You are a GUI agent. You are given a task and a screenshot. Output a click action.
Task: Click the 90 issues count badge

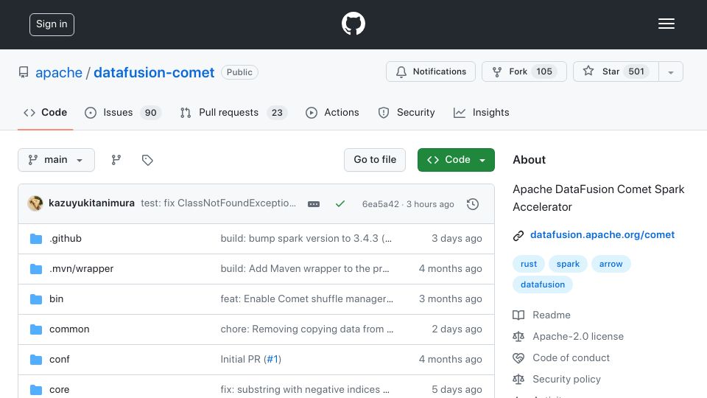150,113
